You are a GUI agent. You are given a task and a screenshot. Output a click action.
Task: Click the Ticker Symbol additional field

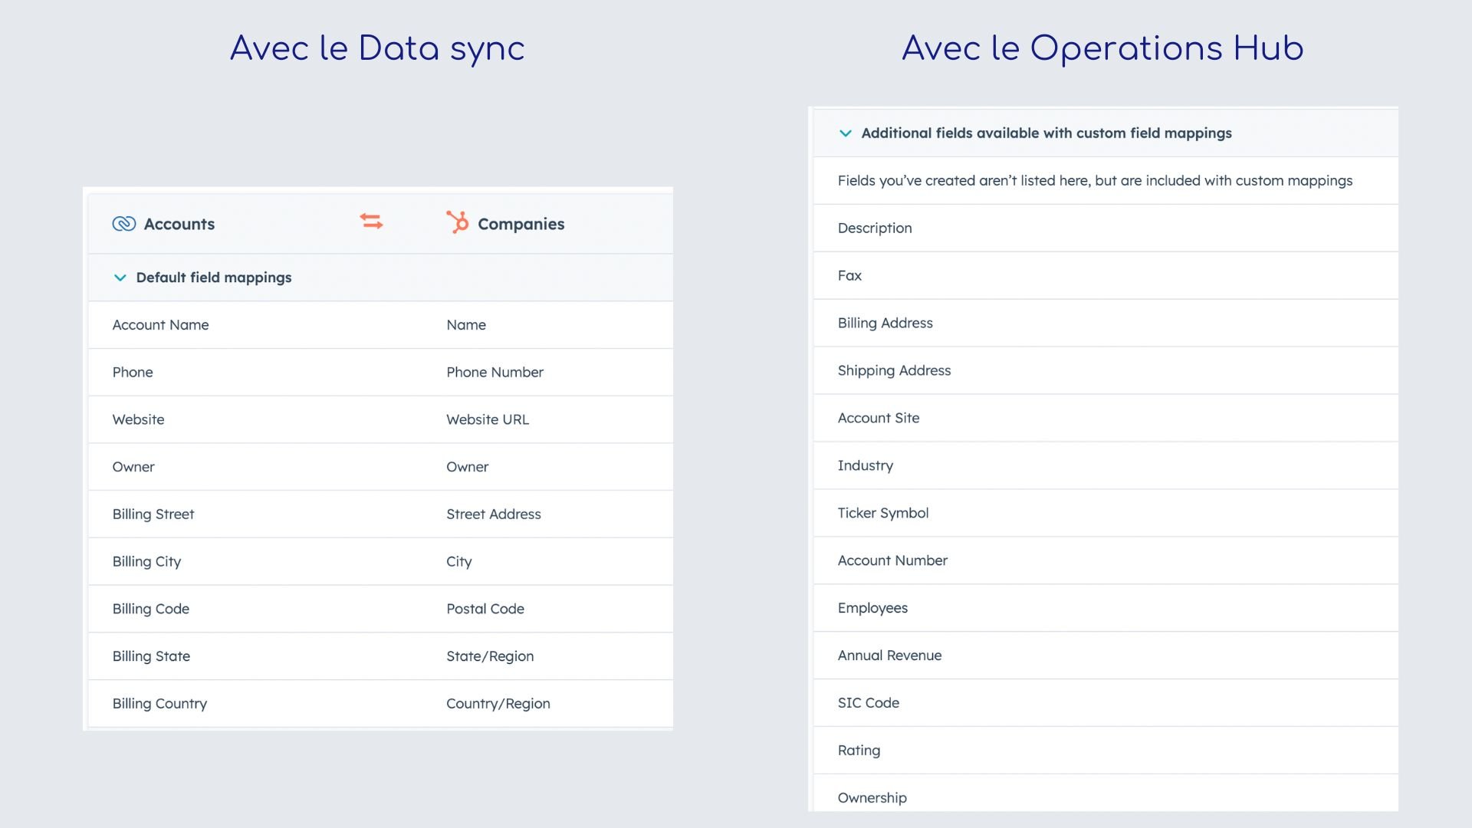(883, 514)
